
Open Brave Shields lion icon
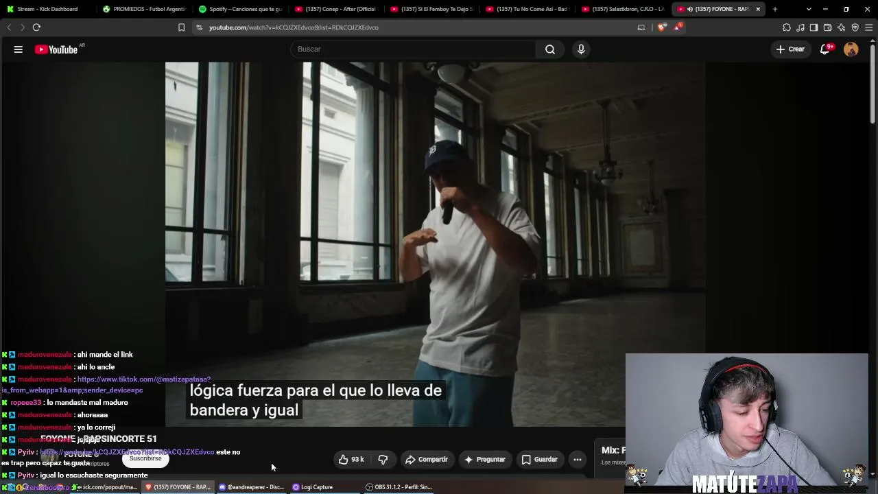point(661,27)
